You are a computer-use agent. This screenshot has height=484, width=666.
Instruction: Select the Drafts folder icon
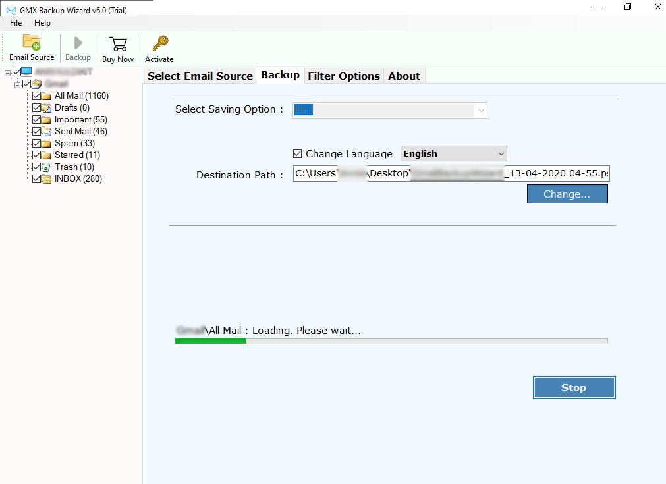46,108
